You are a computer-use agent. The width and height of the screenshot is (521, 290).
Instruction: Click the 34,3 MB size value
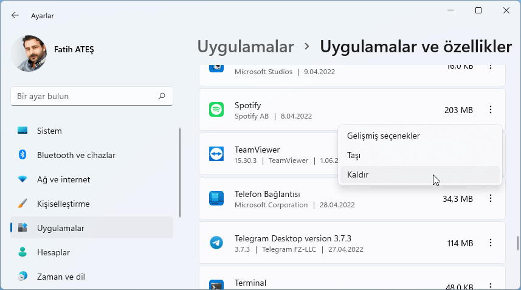458,199
